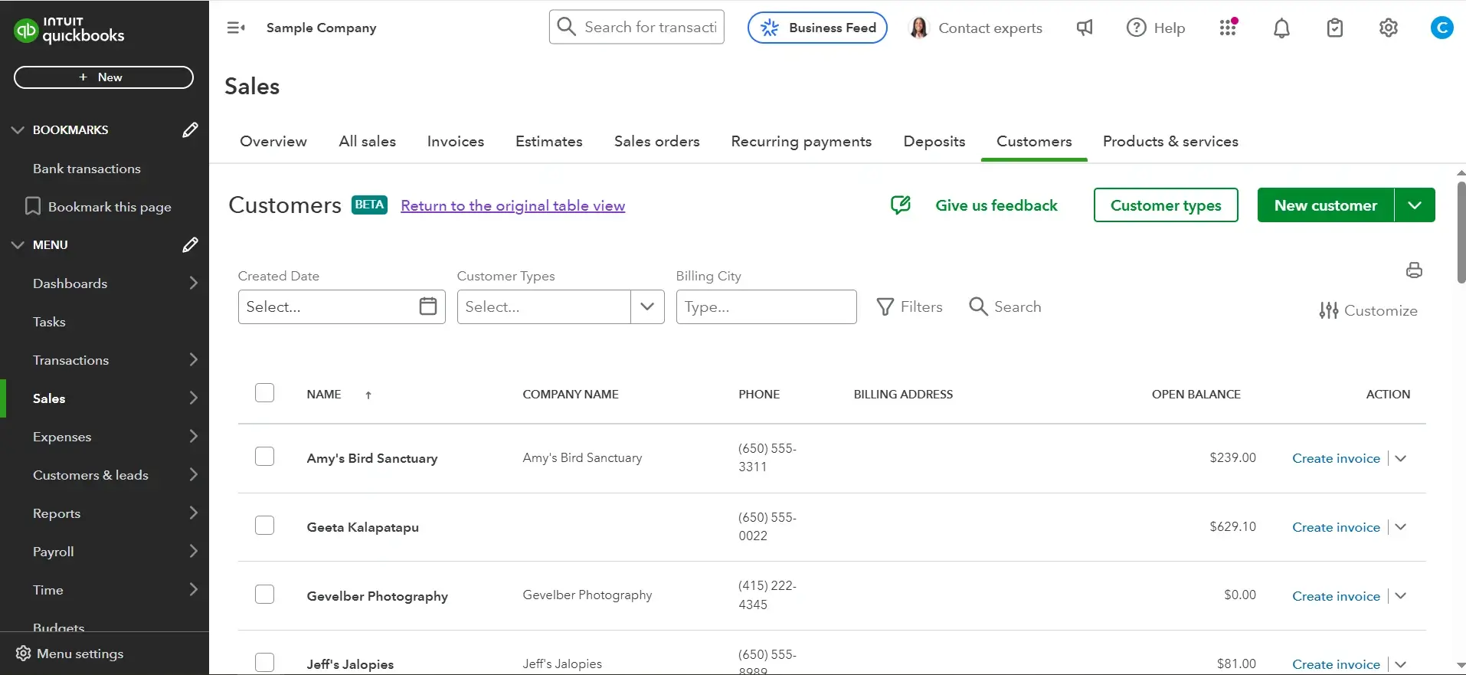
Task: Switch to the Recurring payments tab
Action: point(801,142)
